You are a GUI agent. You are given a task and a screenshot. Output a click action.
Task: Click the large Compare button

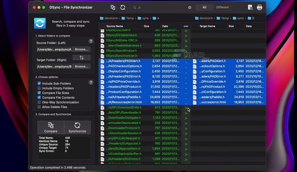click(51, 128)
